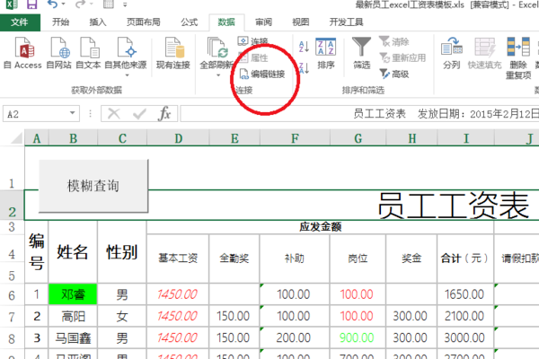
Task: Select column D header
Action: [x=178, y=138]
